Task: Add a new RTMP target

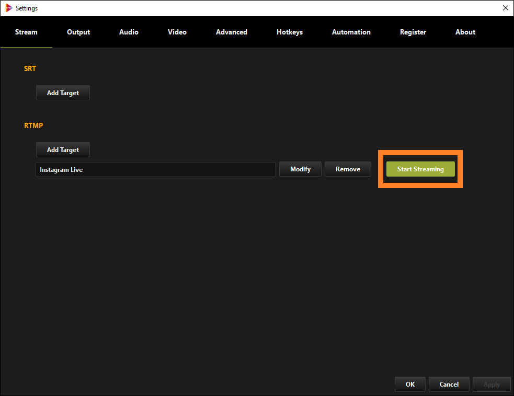Action: tap(63, 149)
